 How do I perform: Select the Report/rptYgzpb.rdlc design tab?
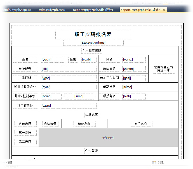pyautogui.click(x=140, y=10)
